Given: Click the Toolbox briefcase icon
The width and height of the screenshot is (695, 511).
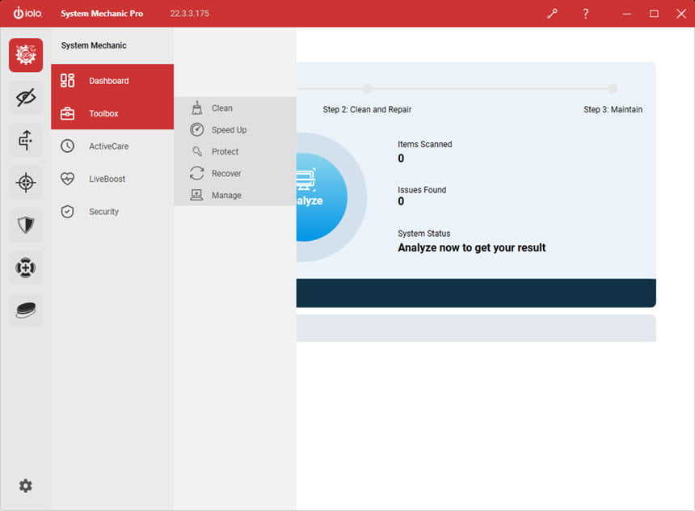Looking at the screenshot, I should point(67,113).
